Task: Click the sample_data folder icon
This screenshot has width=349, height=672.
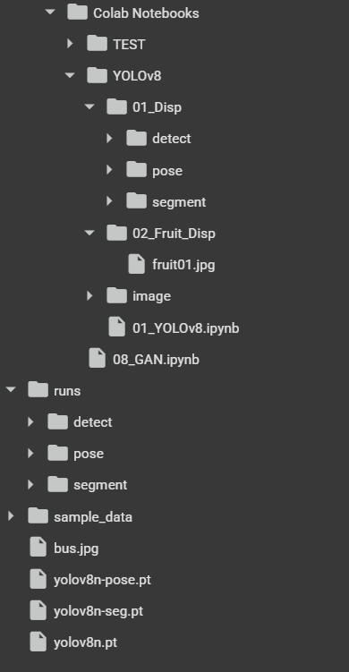Action: coord(38,516)
